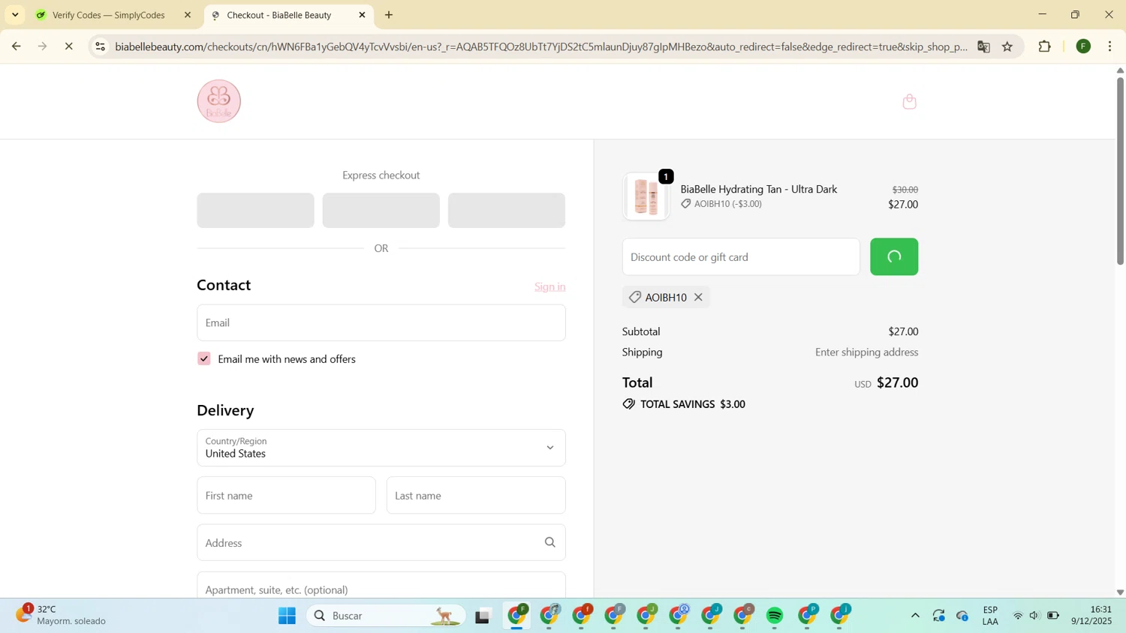Open the Windows Start menu
1126x633 pixels.
[x=287, y=616]
